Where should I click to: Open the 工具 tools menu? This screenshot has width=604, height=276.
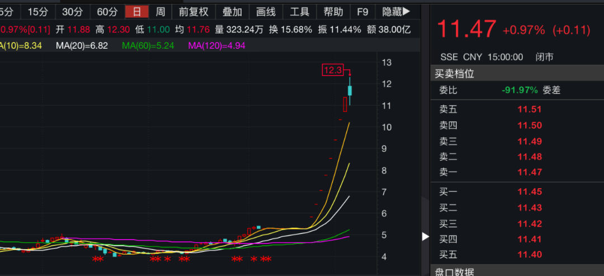[x=300, y=12]
